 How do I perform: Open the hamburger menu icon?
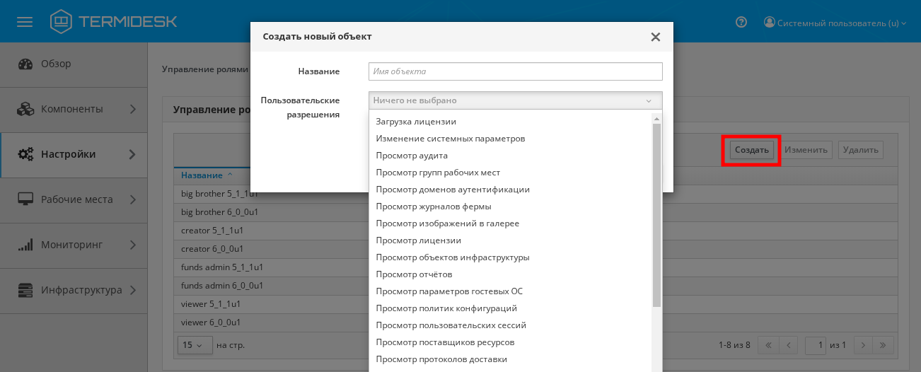coord(25,22)
